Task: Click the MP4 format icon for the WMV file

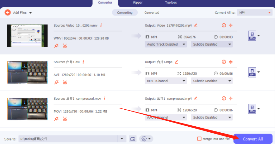Action: (x=252, y=36)
